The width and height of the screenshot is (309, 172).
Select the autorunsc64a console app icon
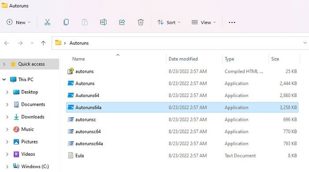tap(71, 143)
